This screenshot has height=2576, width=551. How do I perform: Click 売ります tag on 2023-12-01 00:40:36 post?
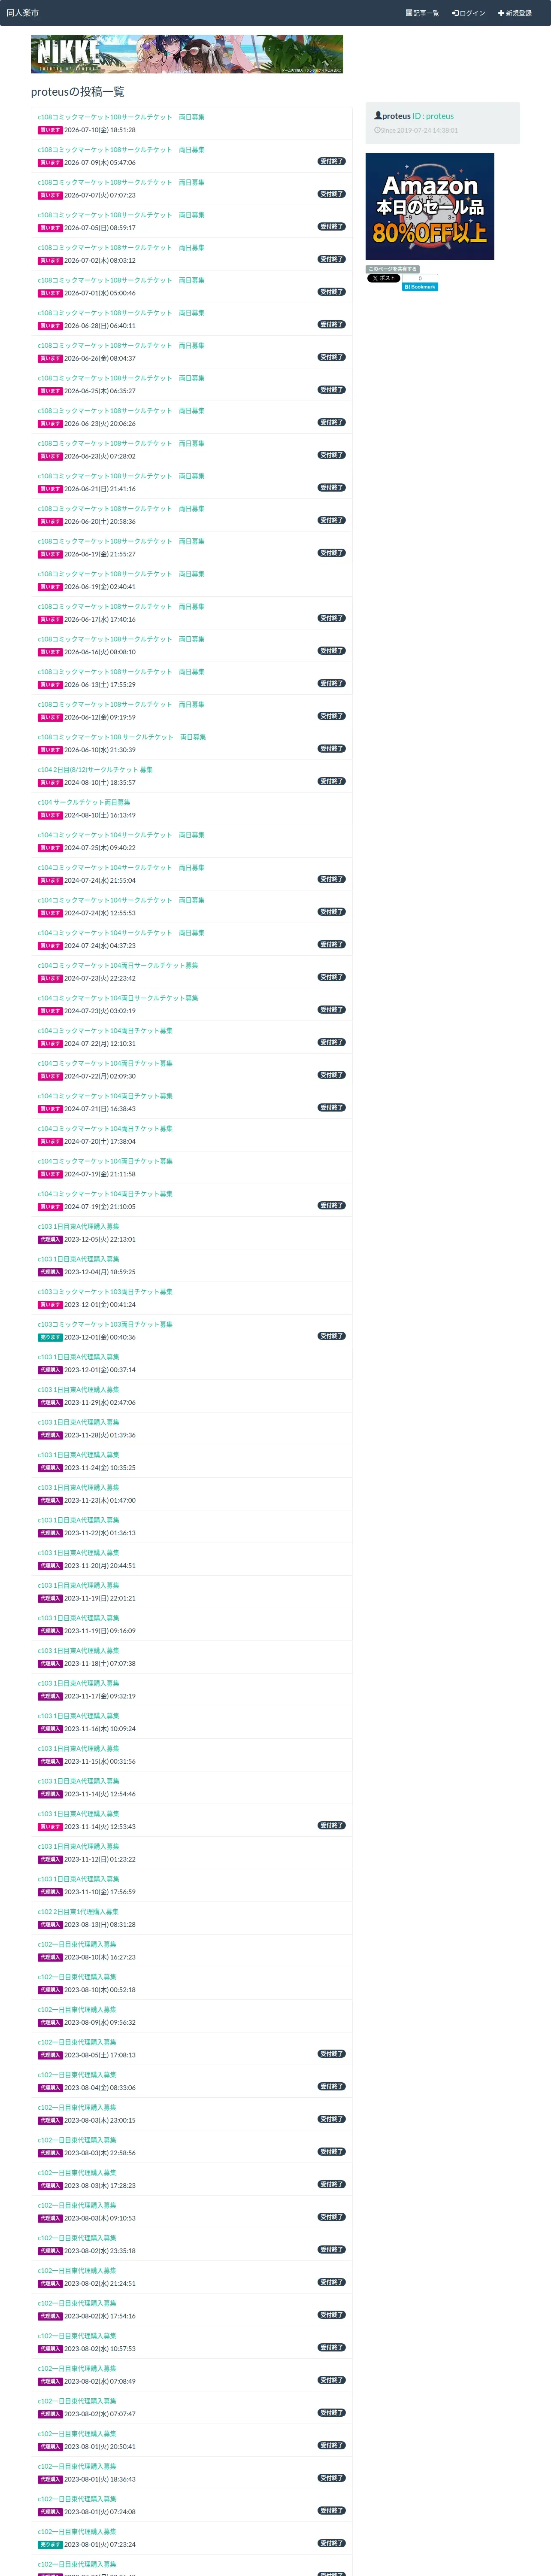(x=50, y=1337)
